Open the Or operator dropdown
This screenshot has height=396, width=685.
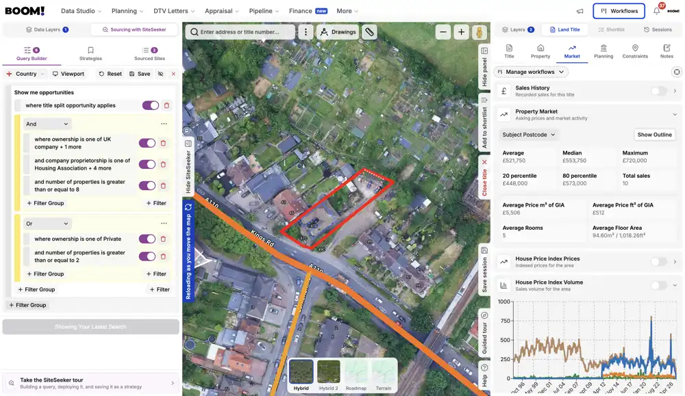(x=47, y=224)
